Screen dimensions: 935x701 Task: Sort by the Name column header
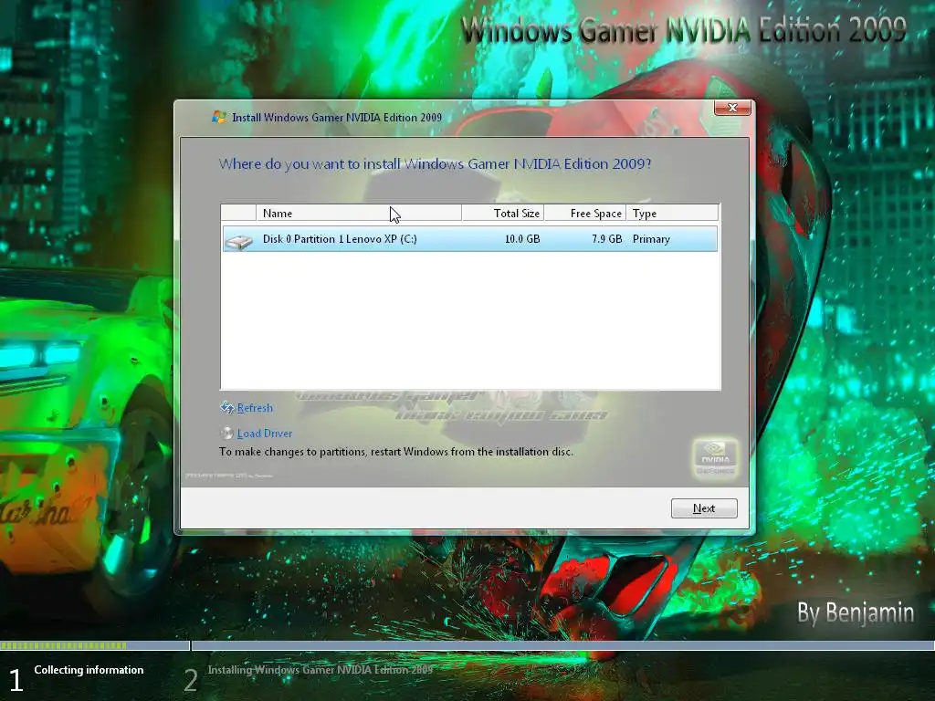(x=358, y=213)
